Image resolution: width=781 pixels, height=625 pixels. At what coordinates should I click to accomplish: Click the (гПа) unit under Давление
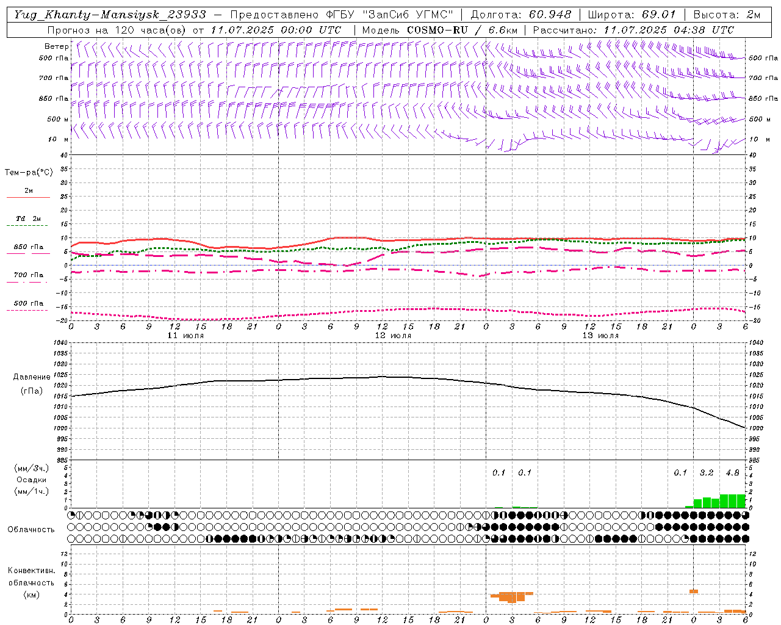(x=32, y=391)
